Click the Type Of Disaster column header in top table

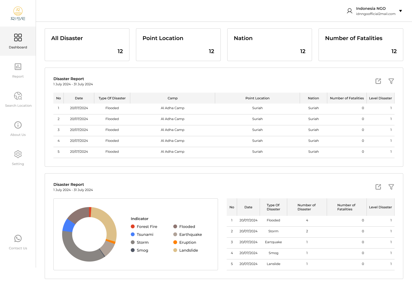(x=112, y=98)
